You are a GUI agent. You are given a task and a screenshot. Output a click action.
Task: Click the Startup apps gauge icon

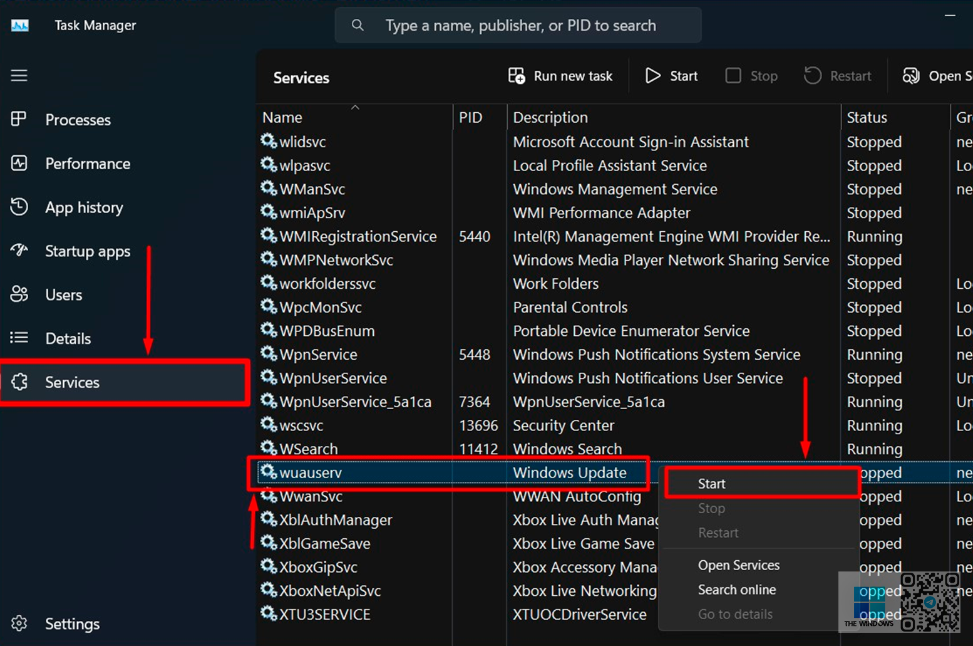tap(19, 251)
